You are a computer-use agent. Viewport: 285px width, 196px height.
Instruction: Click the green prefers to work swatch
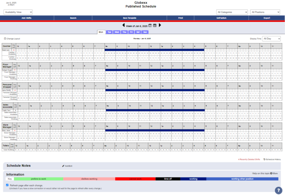(39, 179)
